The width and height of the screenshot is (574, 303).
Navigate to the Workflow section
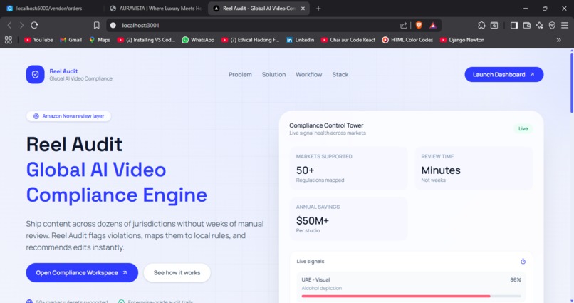click(309, 74)
